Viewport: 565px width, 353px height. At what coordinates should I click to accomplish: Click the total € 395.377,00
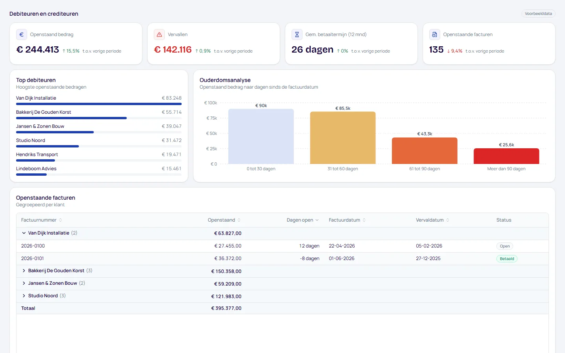coord(226,308)
